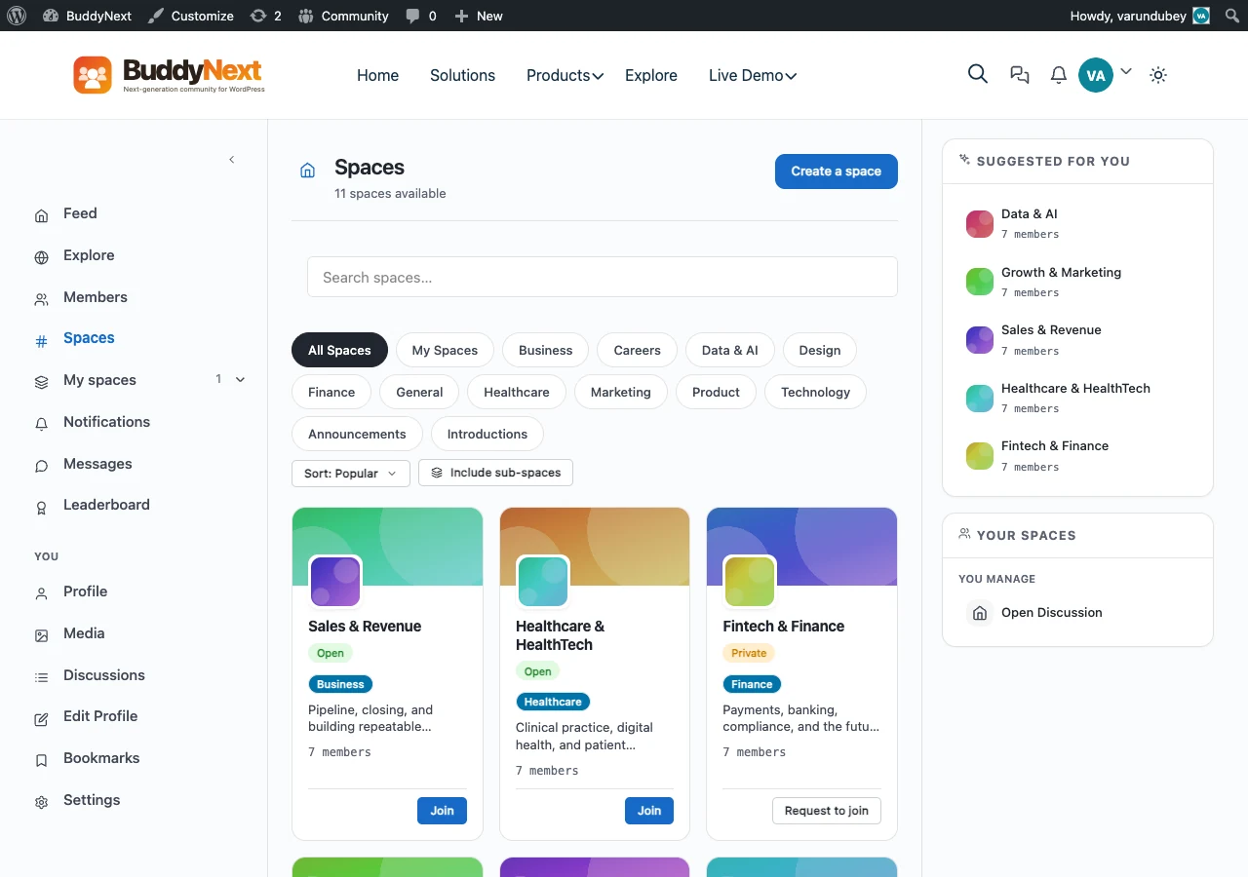Open Howdy, varundubey account menu

[x=1140, y=16]
